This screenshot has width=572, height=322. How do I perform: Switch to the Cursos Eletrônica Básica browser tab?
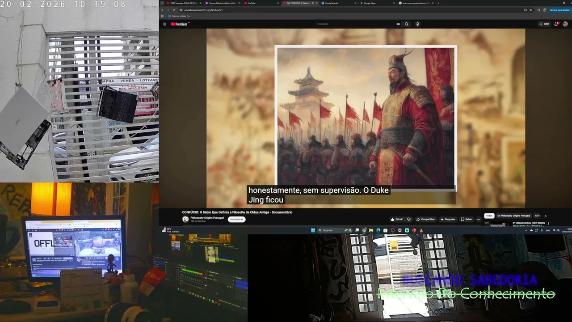[223, 3]
